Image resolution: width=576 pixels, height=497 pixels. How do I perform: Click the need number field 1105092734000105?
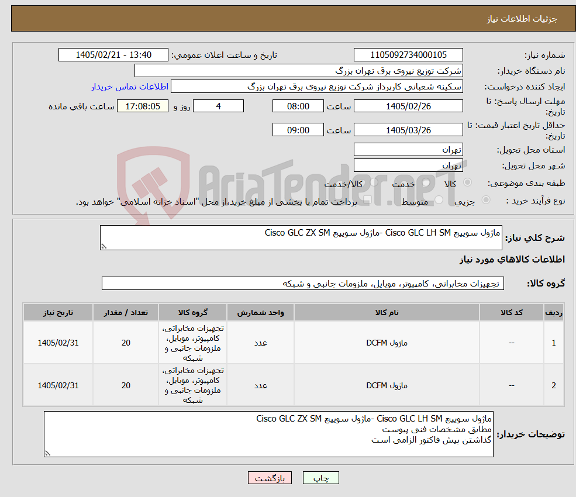point(408,55)
